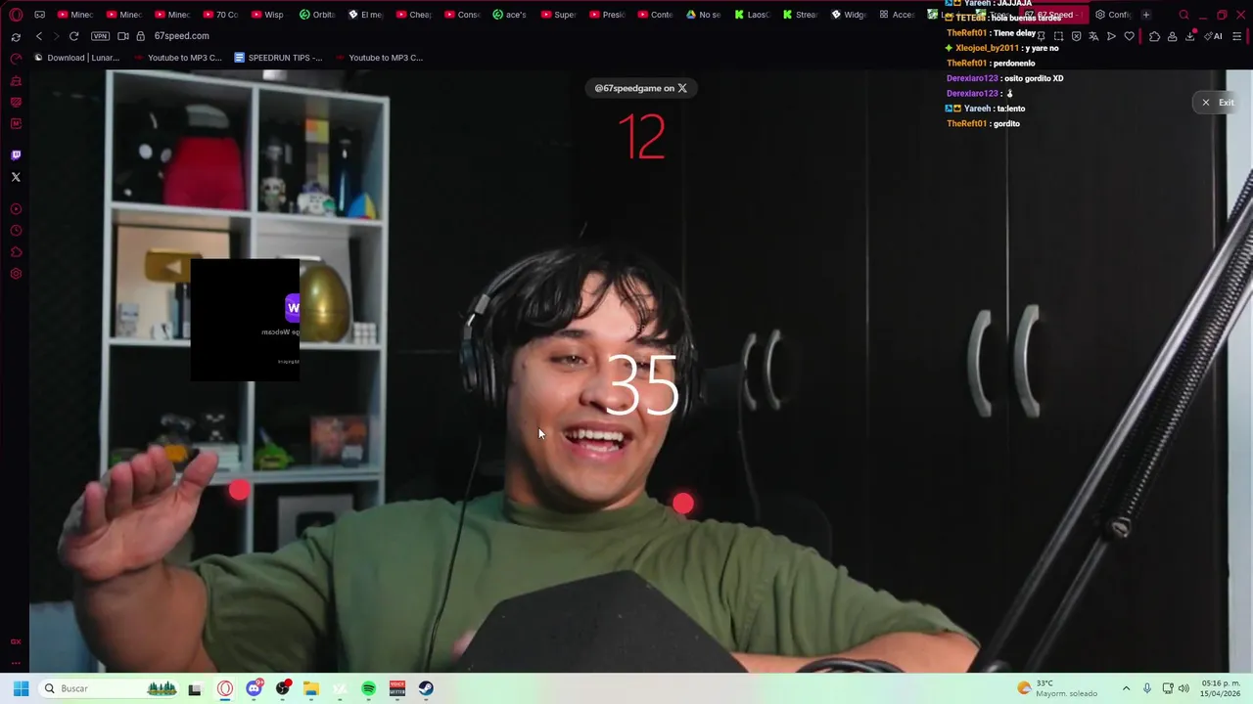
Task: Focus the 67speed.com address field
Action: tap(181, 36)
